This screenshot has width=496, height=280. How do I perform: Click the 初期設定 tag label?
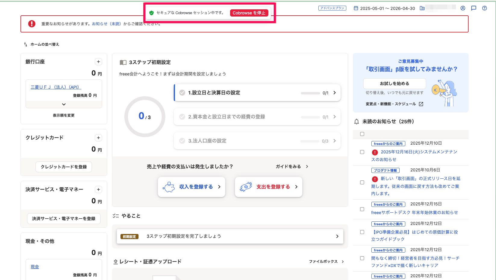point(129,237)
